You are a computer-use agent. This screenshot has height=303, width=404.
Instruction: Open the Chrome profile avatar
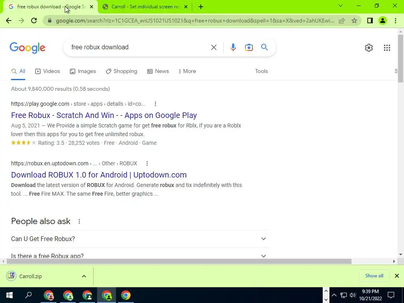383,21
